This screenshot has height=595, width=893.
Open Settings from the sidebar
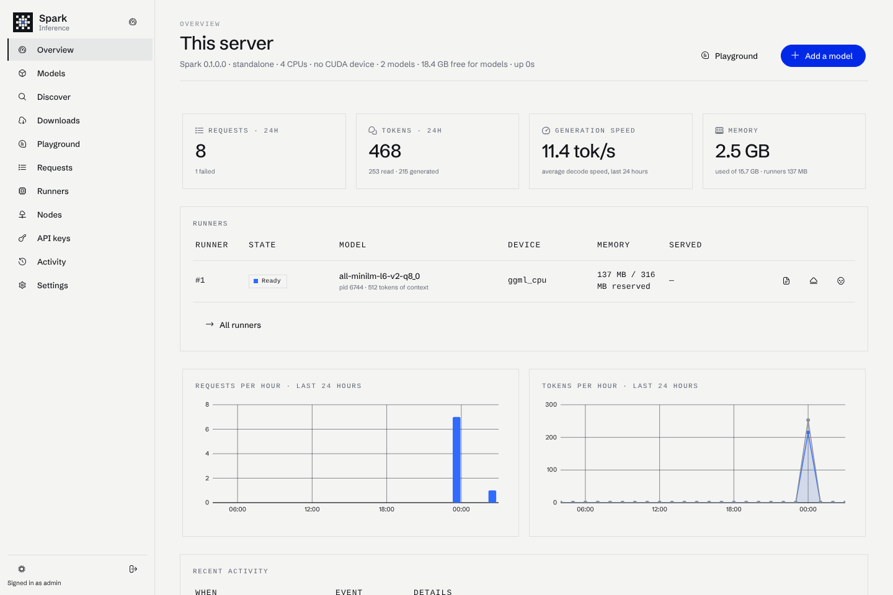[80, 285]
